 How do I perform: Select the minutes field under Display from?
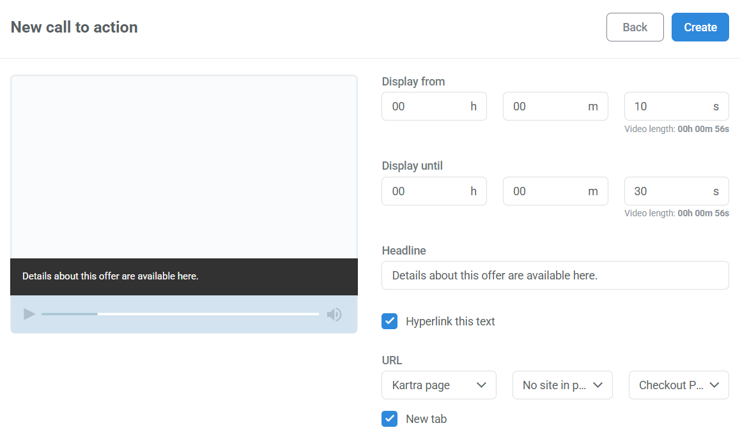pyautogui.click(x=555, y=106)
